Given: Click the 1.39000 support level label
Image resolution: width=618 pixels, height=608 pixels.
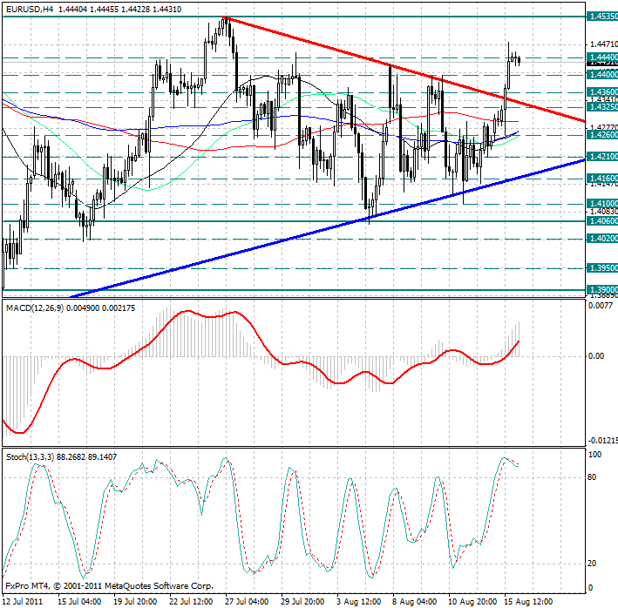Looking at the screenshot, I should [x=602, y=290].
